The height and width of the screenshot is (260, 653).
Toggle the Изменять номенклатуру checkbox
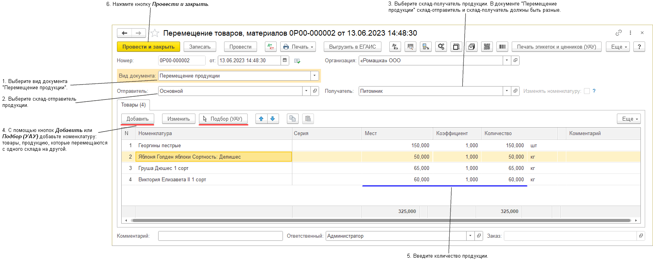587,91
